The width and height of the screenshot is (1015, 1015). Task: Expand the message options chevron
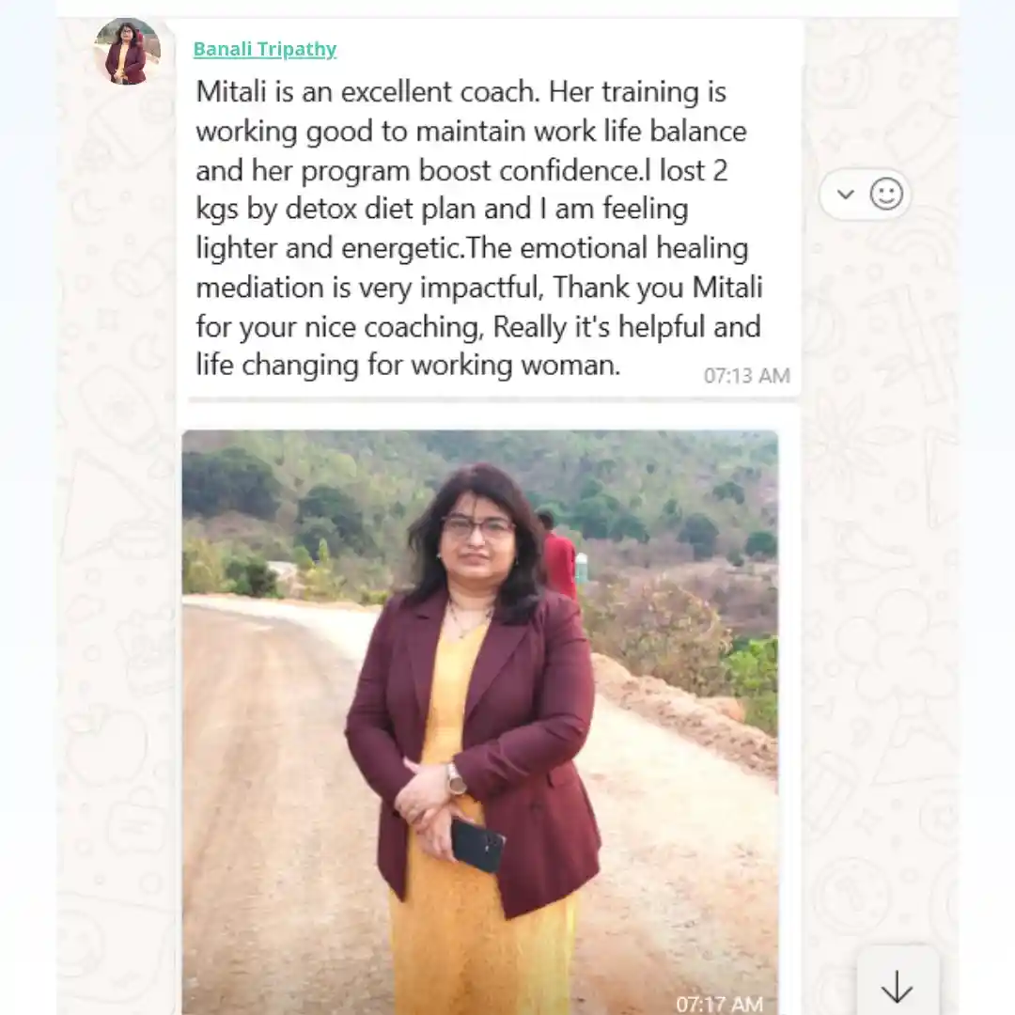846,194
